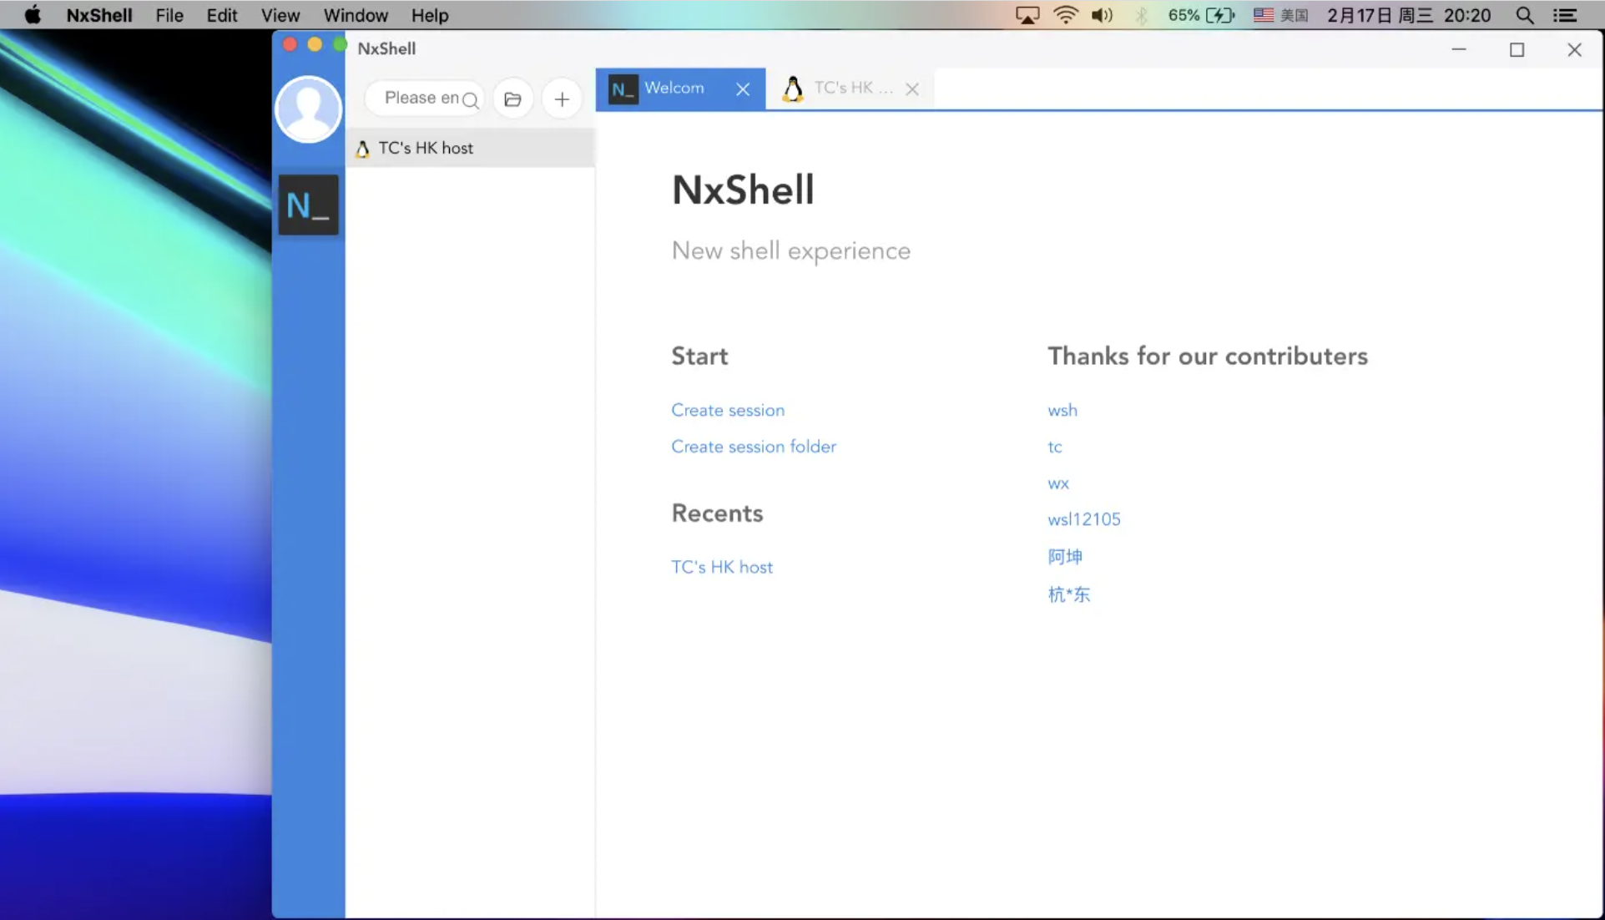Viewport: 1605px width, 920px height.
Task: Click the battery indicator showing 65%
Action: pos(1200,14)
